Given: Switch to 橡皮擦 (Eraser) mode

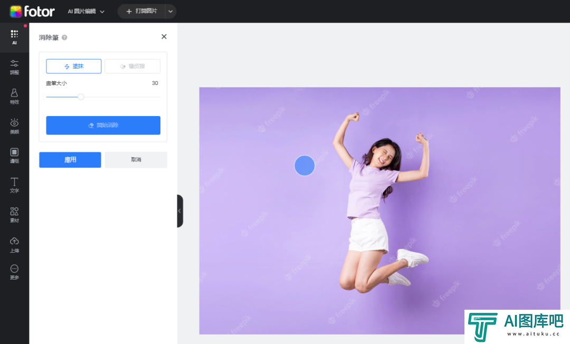Looking at the screenshot, I should pos(132,66).
